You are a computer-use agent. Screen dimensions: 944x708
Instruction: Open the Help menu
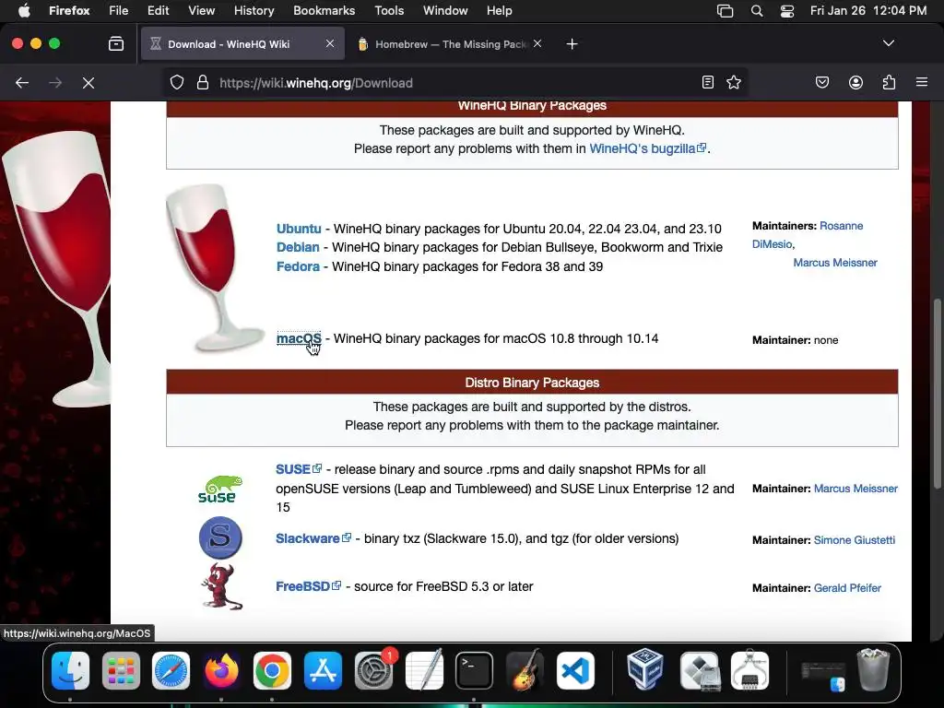(499, 10)
